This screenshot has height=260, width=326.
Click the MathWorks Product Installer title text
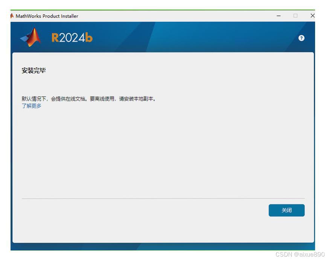coord(47,16)
